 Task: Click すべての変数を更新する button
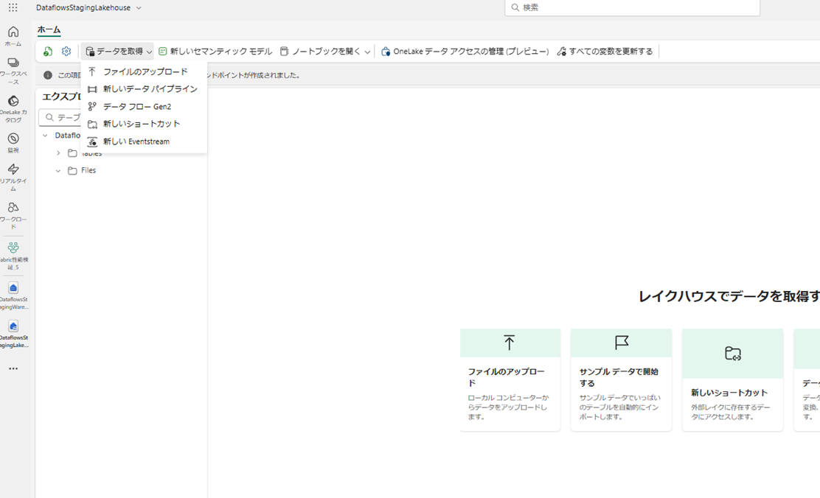605,52
